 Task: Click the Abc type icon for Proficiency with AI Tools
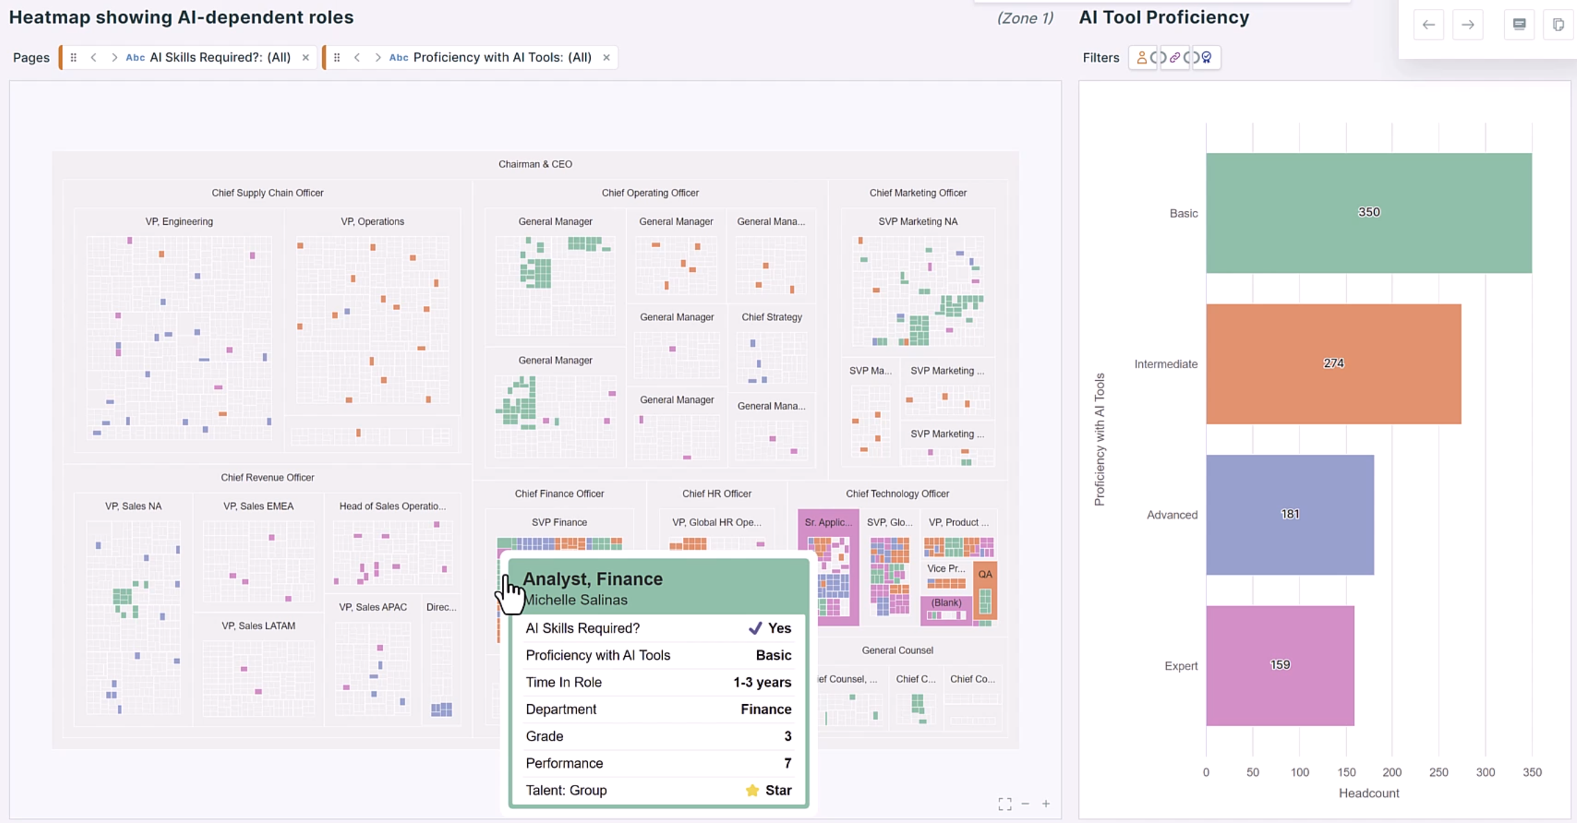coord(399,57)
